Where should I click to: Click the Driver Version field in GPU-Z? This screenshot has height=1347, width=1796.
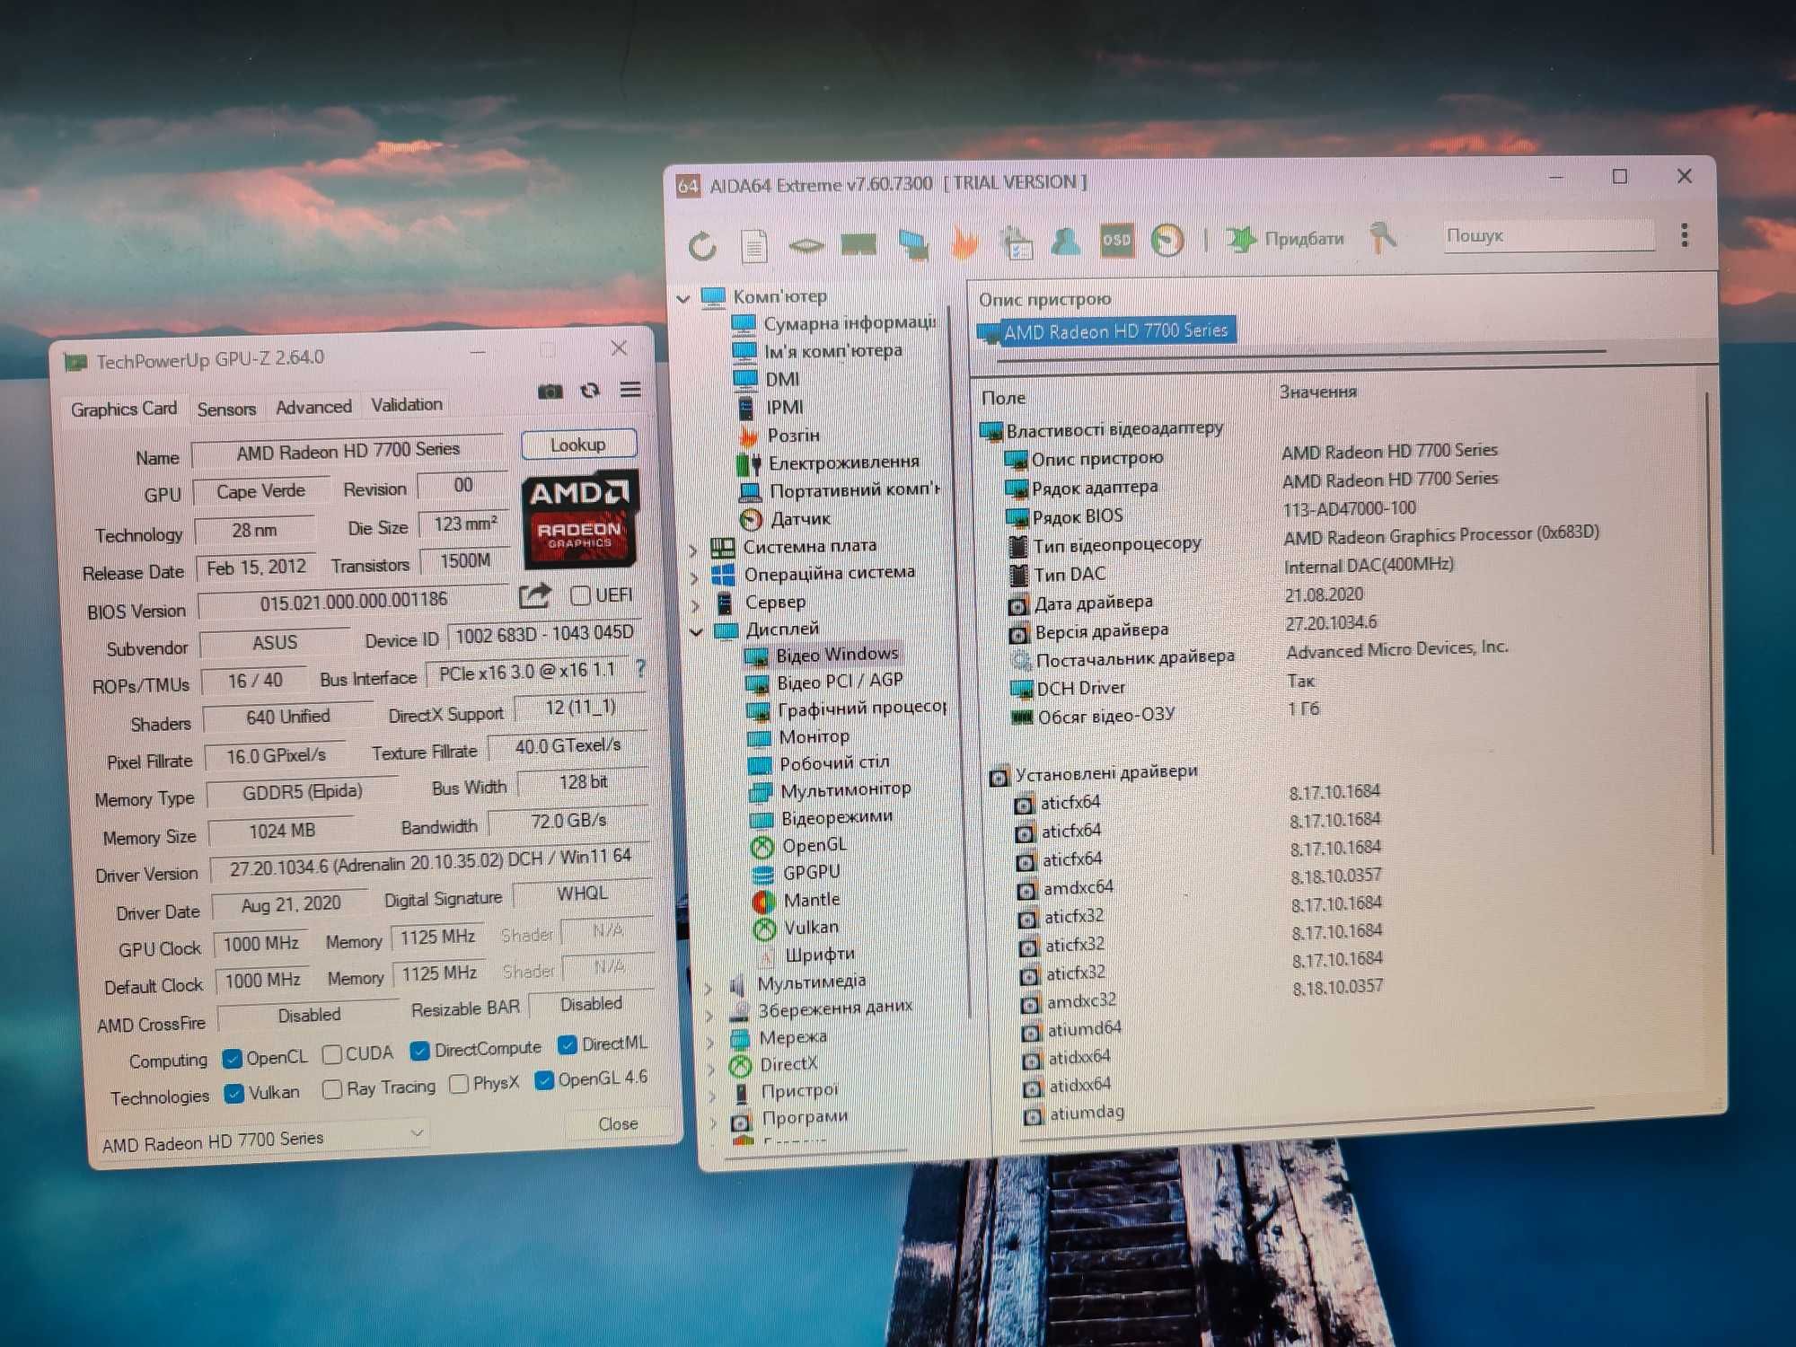click(430, 862)
